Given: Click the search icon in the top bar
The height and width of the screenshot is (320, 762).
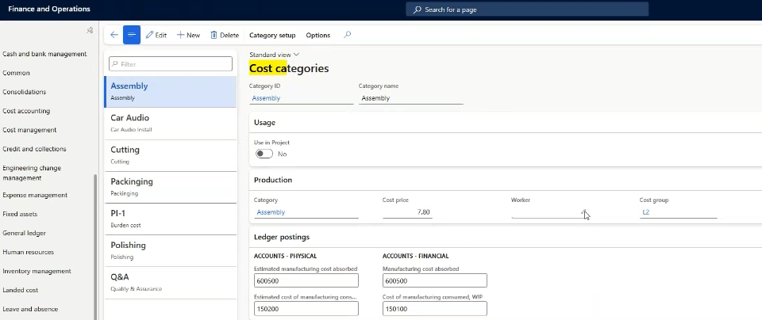Looking at the screenshot, I should click(417, 10).
